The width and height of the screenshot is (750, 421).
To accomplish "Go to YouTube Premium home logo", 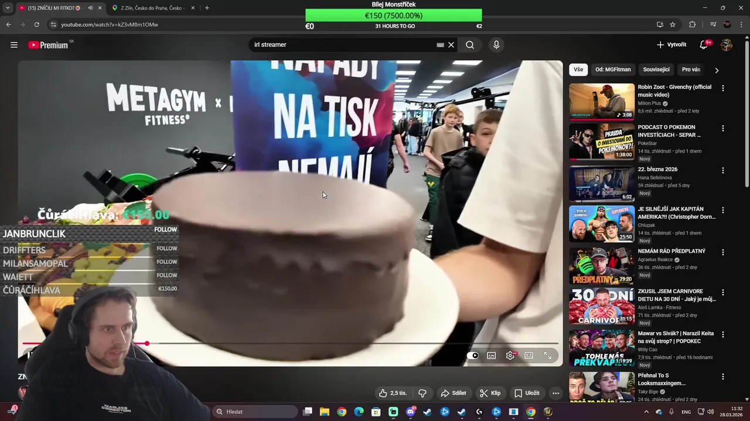I will pos(49,45).
